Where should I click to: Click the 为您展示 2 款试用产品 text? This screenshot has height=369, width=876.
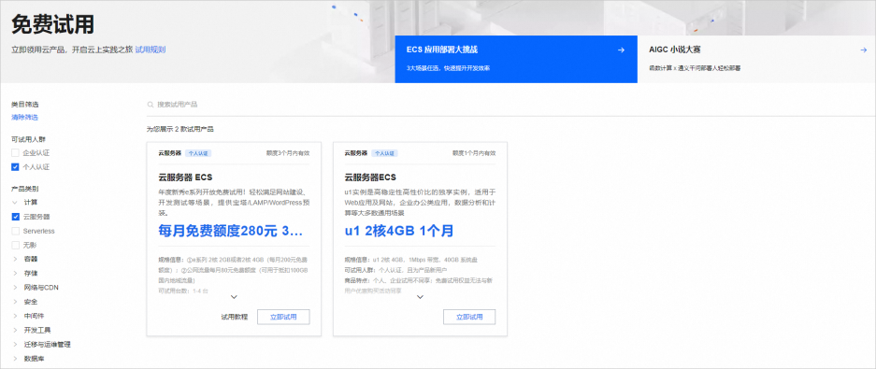click(180, 130)
